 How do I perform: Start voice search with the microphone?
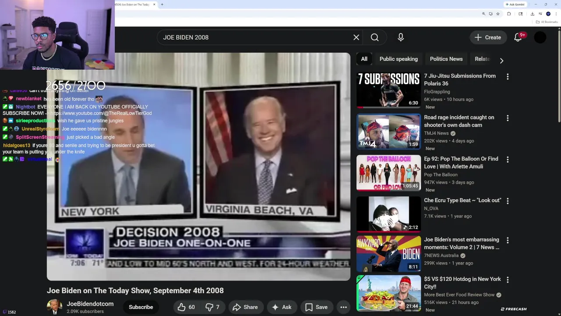click(x=401, y=37)
